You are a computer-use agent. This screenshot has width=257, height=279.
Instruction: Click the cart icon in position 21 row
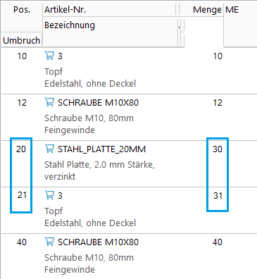pos(49,195)
